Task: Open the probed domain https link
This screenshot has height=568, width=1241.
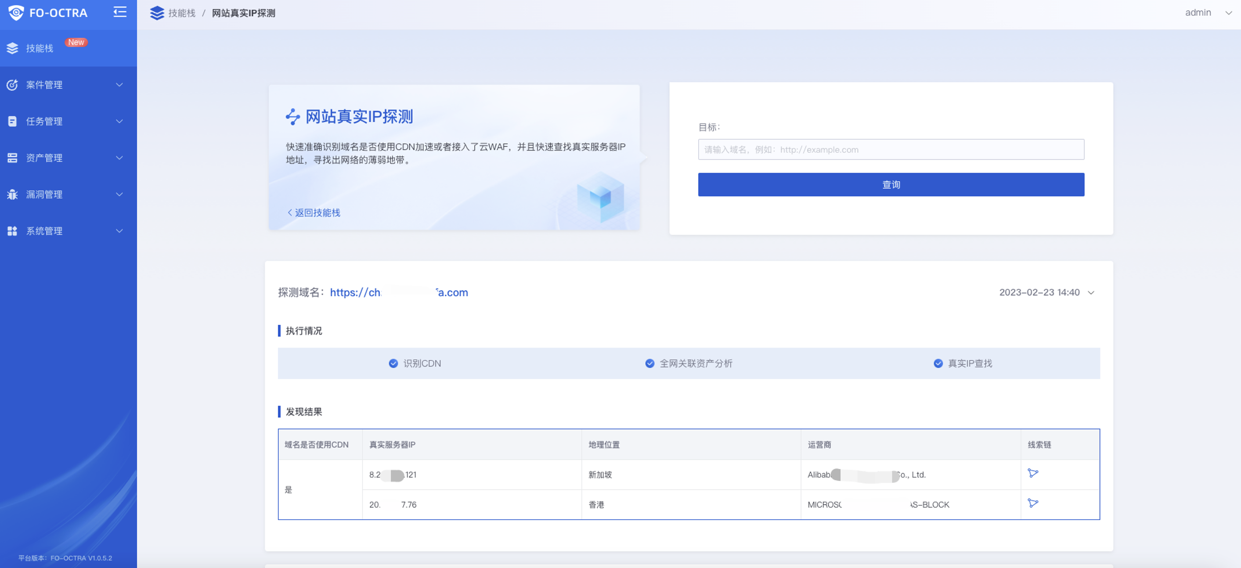Action: (399, 292)
